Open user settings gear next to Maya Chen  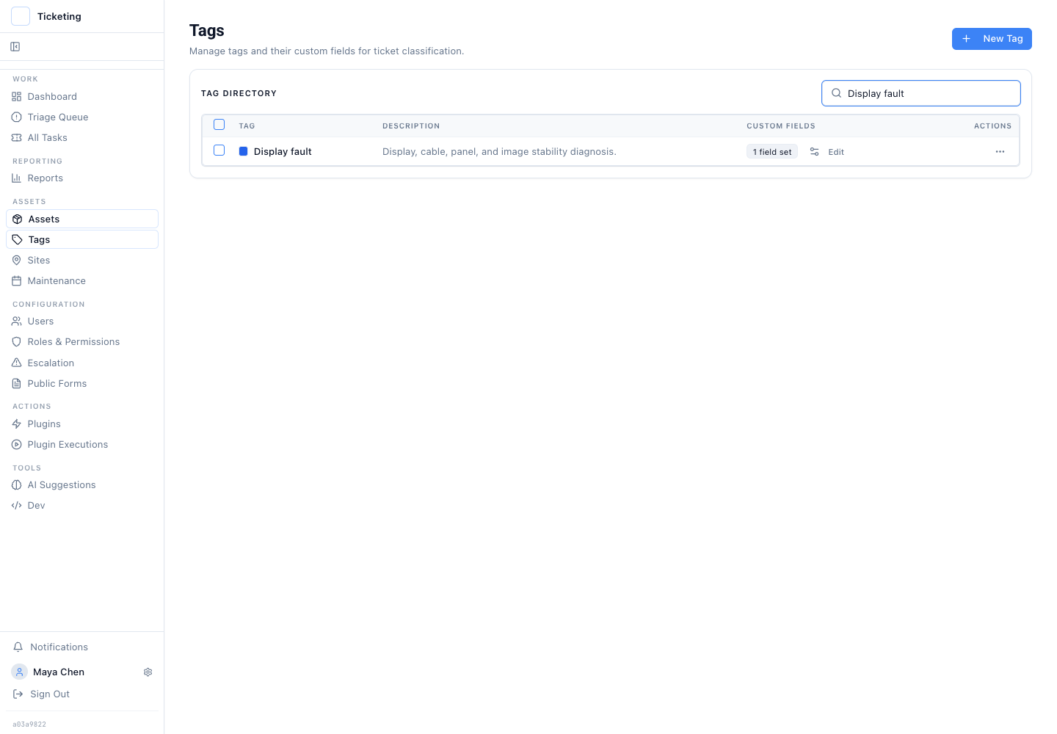coord(148,672)
